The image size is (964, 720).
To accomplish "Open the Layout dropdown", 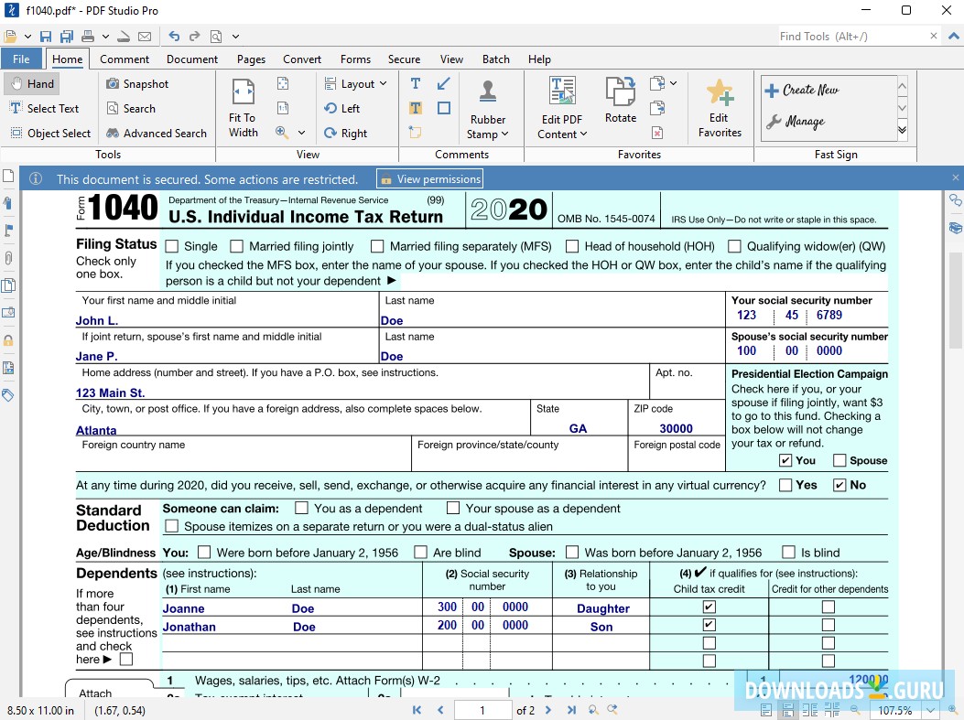I will pos(356,83).
